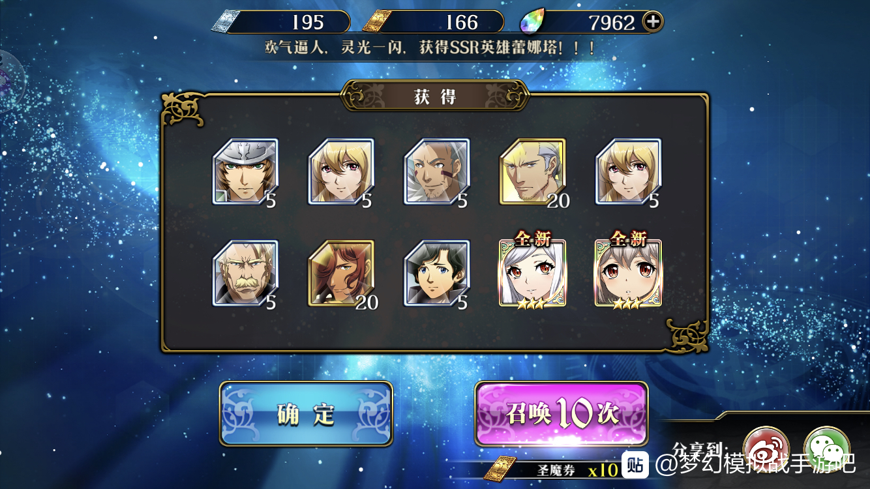Viewport: 870px width, 489px height.
Task: Tap the 获得 panel title banner
Action: (x=435, y=96)
